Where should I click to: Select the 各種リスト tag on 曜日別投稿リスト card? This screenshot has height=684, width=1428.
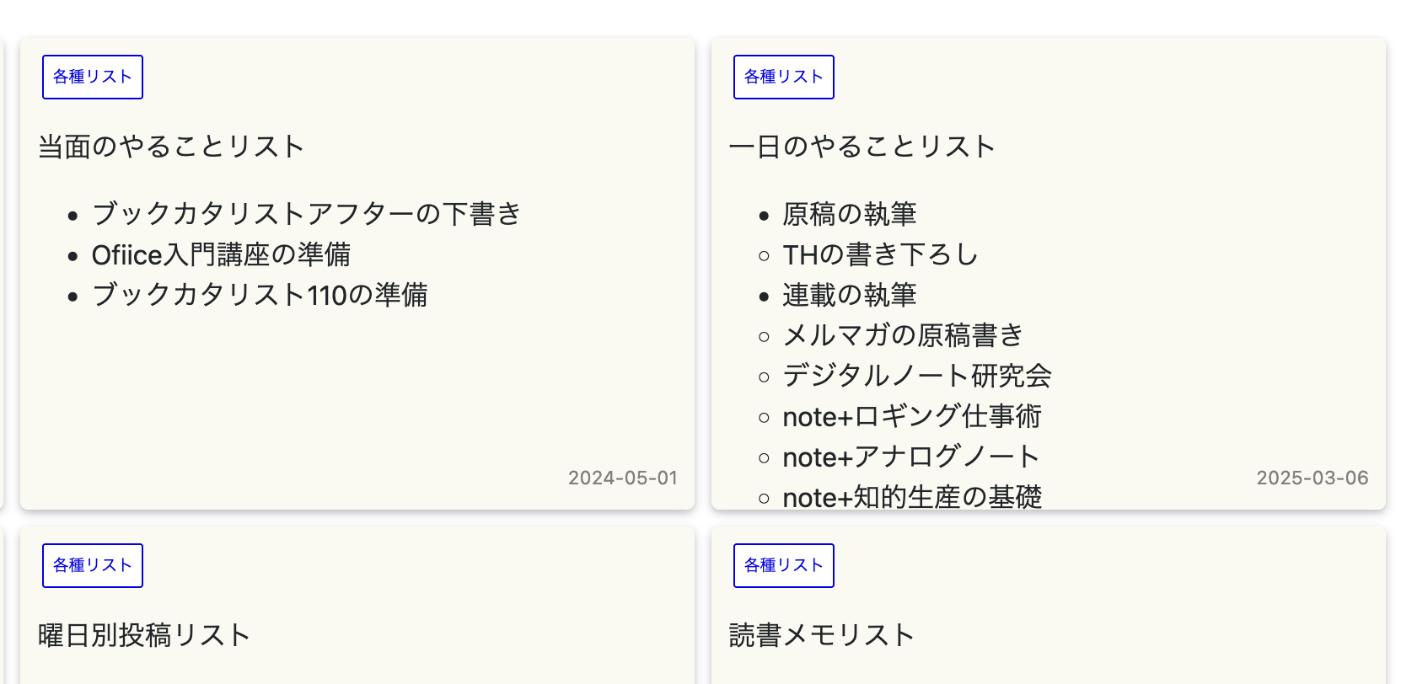(93, 565)
